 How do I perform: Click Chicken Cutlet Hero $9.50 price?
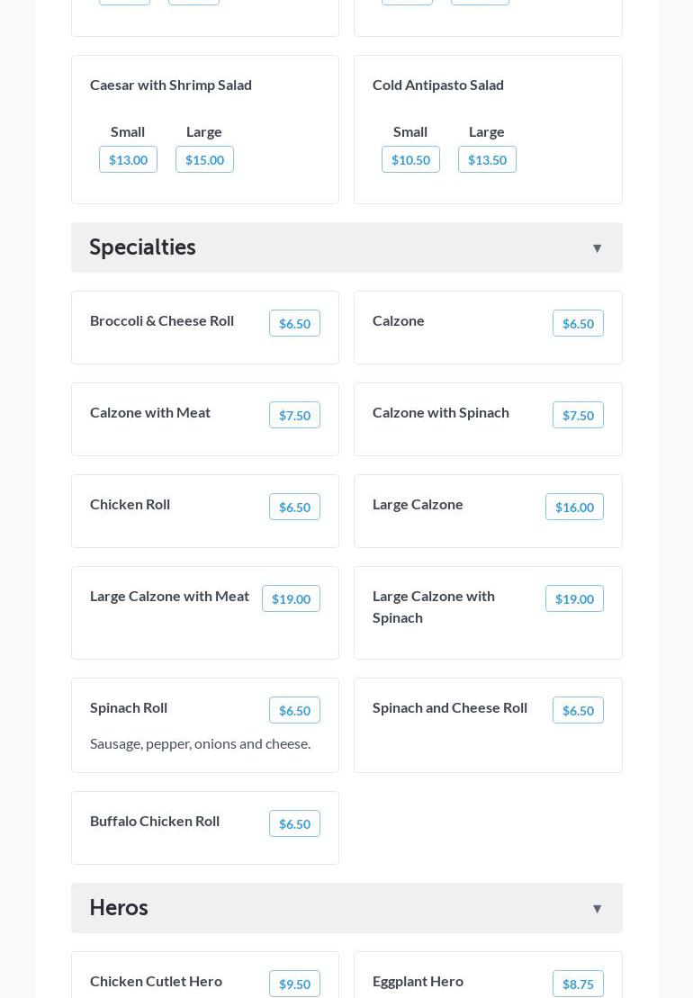(x=294, y=984)
